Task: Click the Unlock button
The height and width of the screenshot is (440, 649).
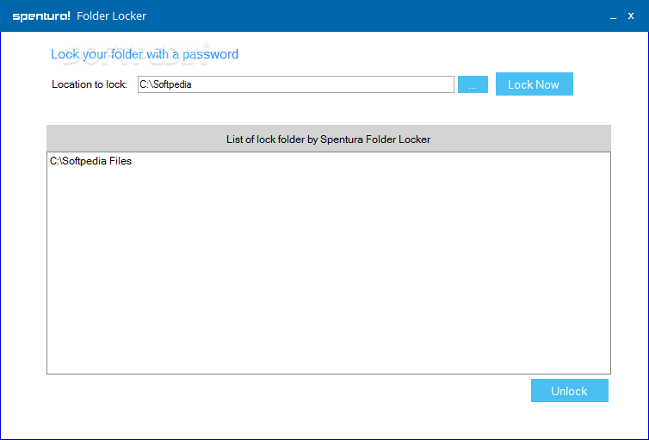Action: (570, 390)
